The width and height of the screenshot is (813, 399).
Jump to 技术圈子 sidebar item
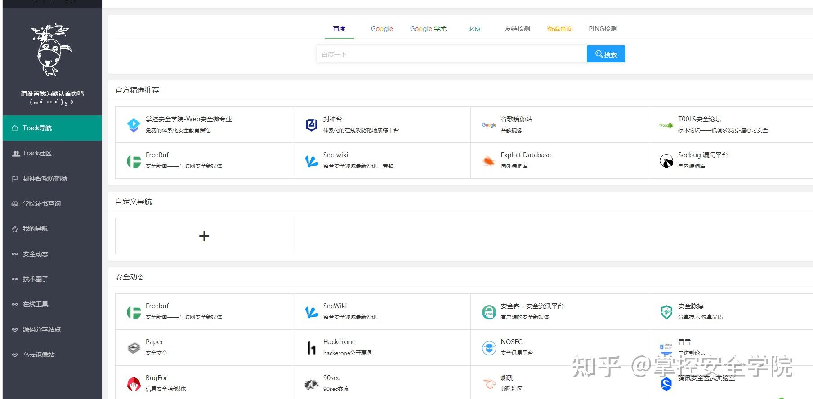[x=52, y=279]
